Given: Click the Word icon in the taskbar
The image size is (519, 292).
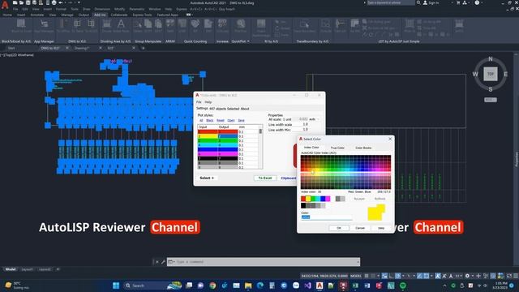Looking at the screenshot, I should coord(367,286).
